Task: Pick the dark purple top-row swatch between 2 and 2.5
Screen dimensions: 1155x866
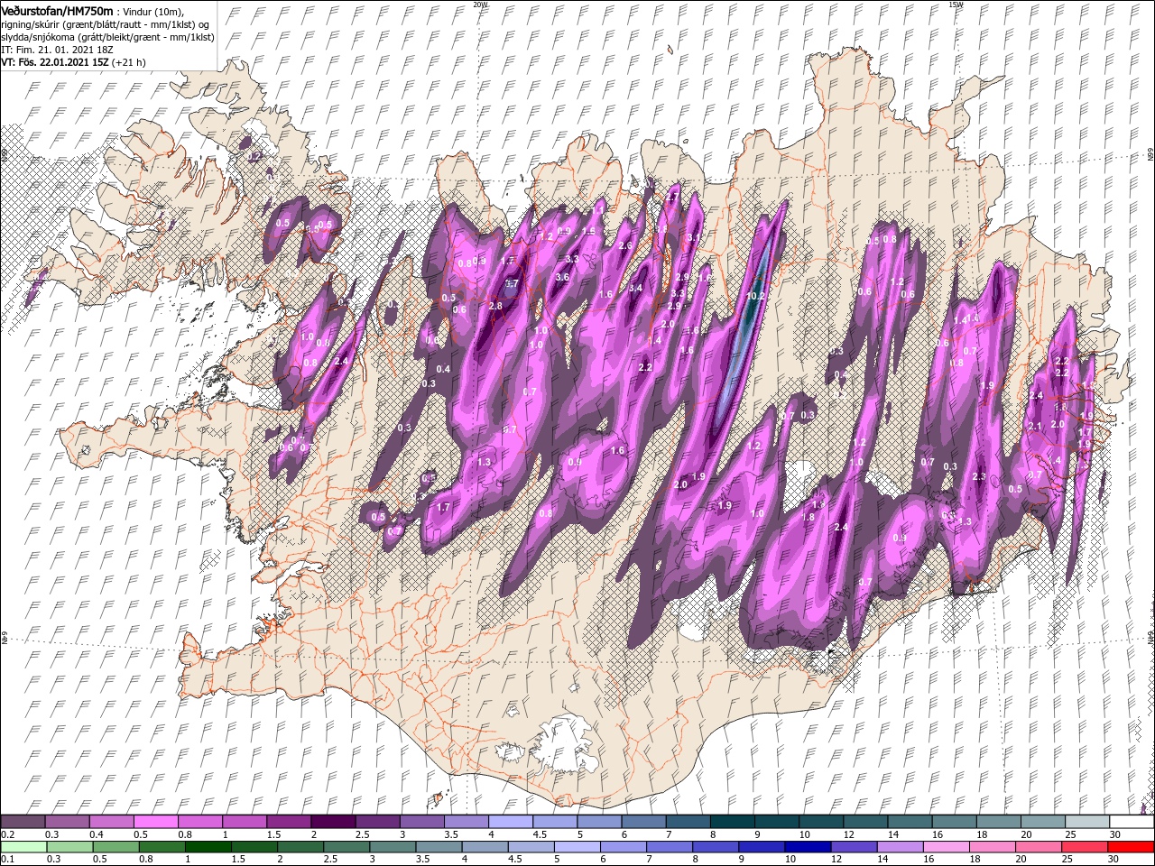Action: coord(332,821)
